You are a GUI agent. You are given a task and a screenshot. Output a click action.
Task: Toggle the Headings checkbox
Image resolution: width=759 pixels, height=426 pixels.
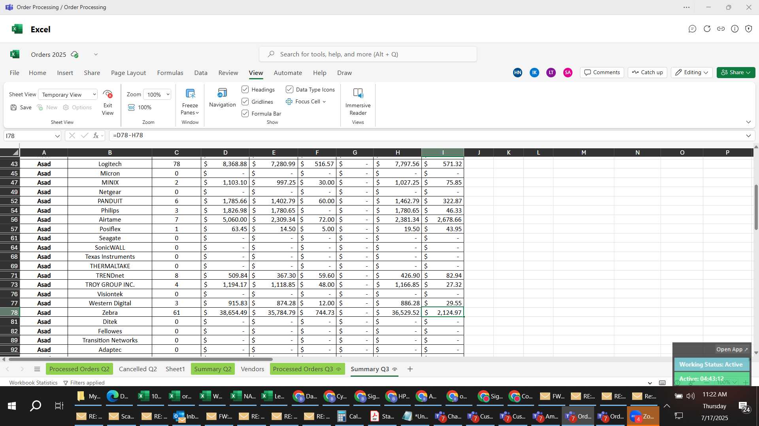click(245, 90)
